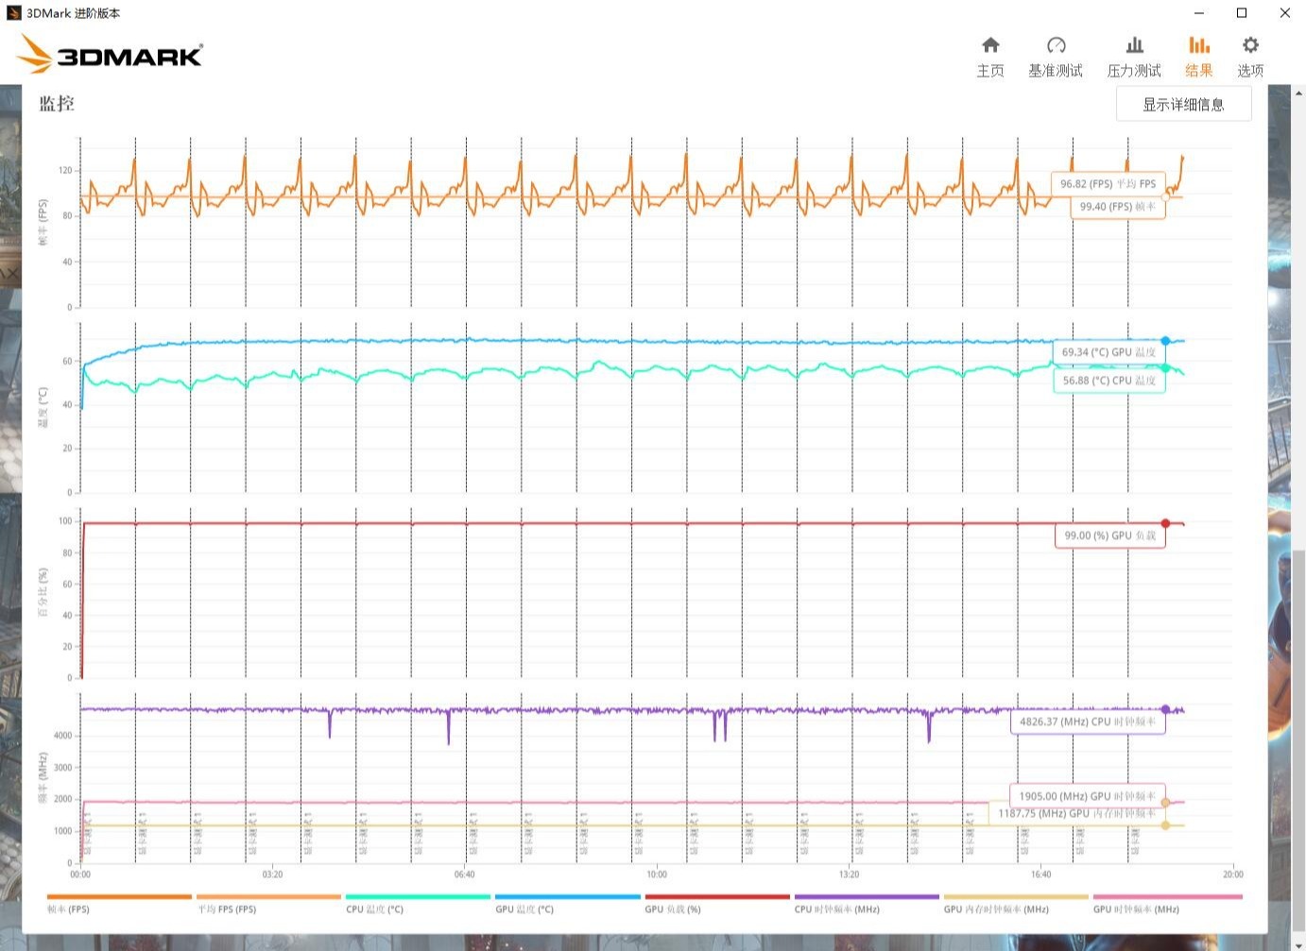Open the 压力测试 stress test section
Viewport: 1306px width, 951px height.
(x=1134, y=57)
